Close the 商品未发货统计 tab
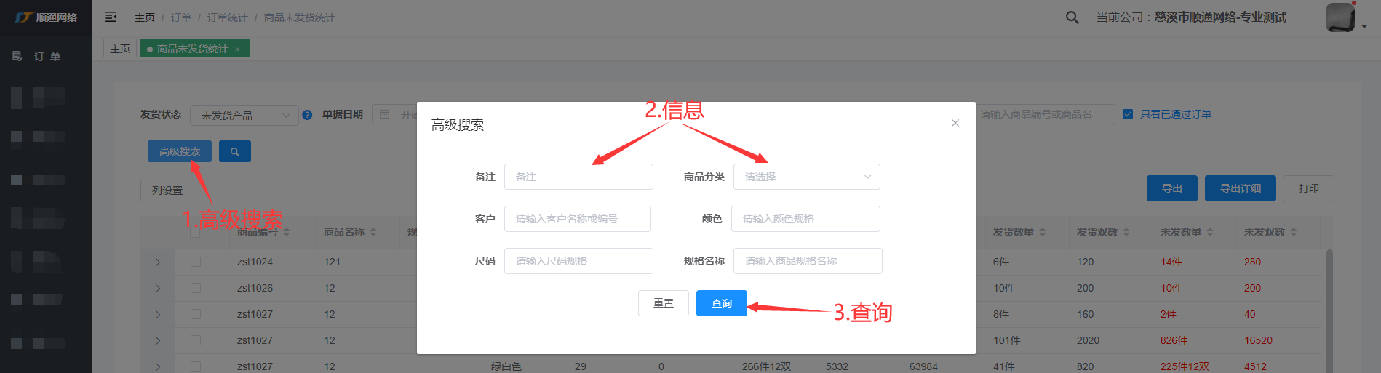 237,49
